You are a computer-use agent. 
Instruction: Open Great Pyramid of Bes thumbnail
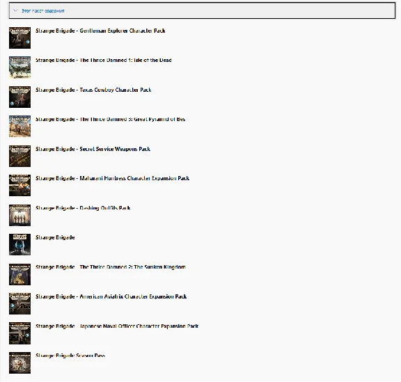tap(19, 127)
